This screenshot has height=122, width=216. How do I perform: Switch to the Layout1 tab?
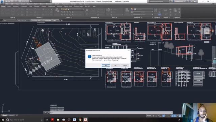[11, 115]
